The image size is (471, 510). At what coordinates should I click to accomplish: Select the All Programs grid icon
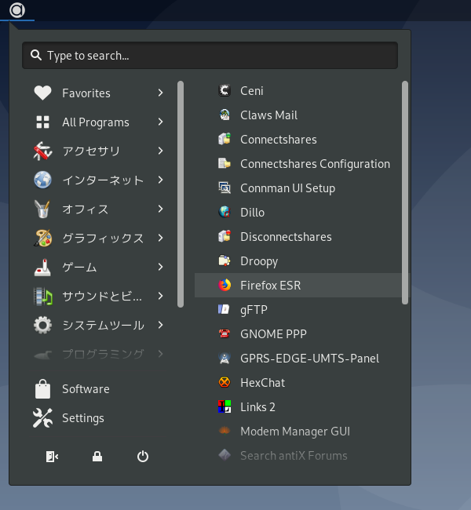pos(42,122)
